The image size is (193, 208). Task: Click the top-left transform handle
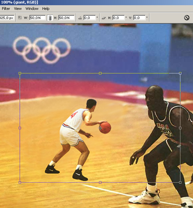20,73
